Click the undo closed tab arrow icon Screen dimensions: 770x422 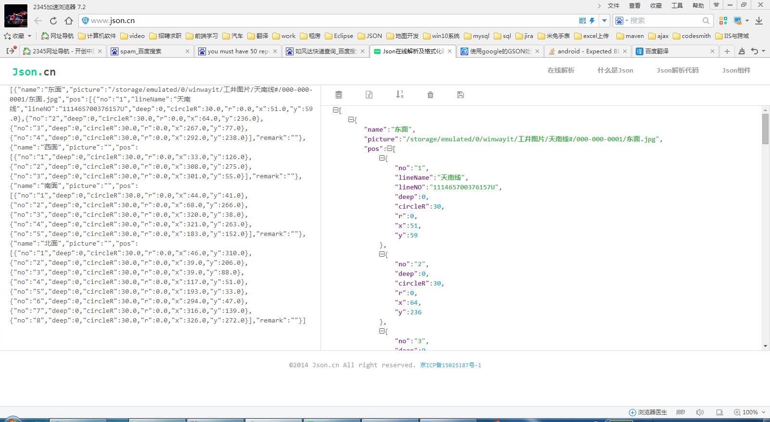(755, 51)
